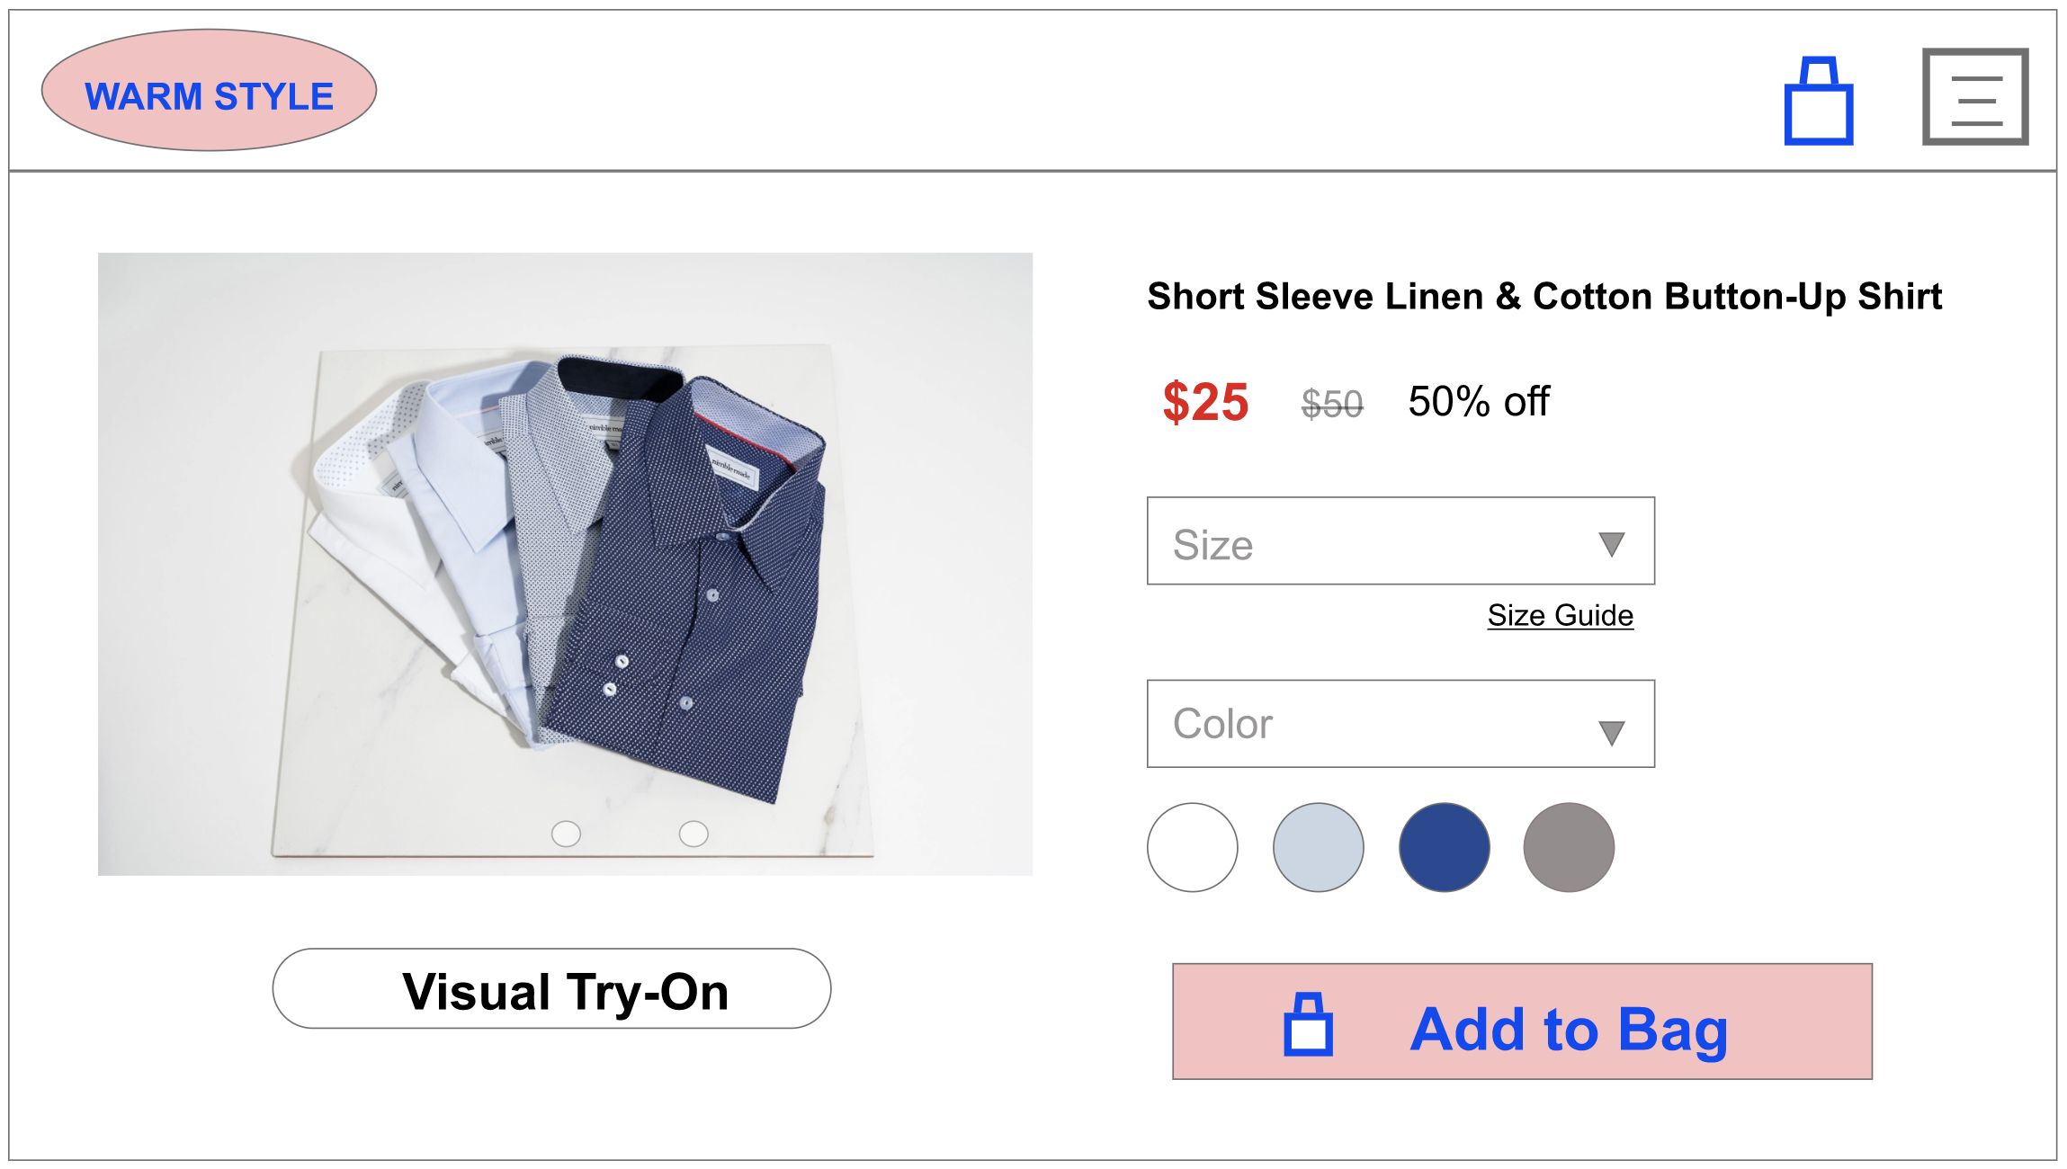Select the second image carousel dot
Image resolution: width=2067 pixels, height=1169 pixels.
click(693, 834)
